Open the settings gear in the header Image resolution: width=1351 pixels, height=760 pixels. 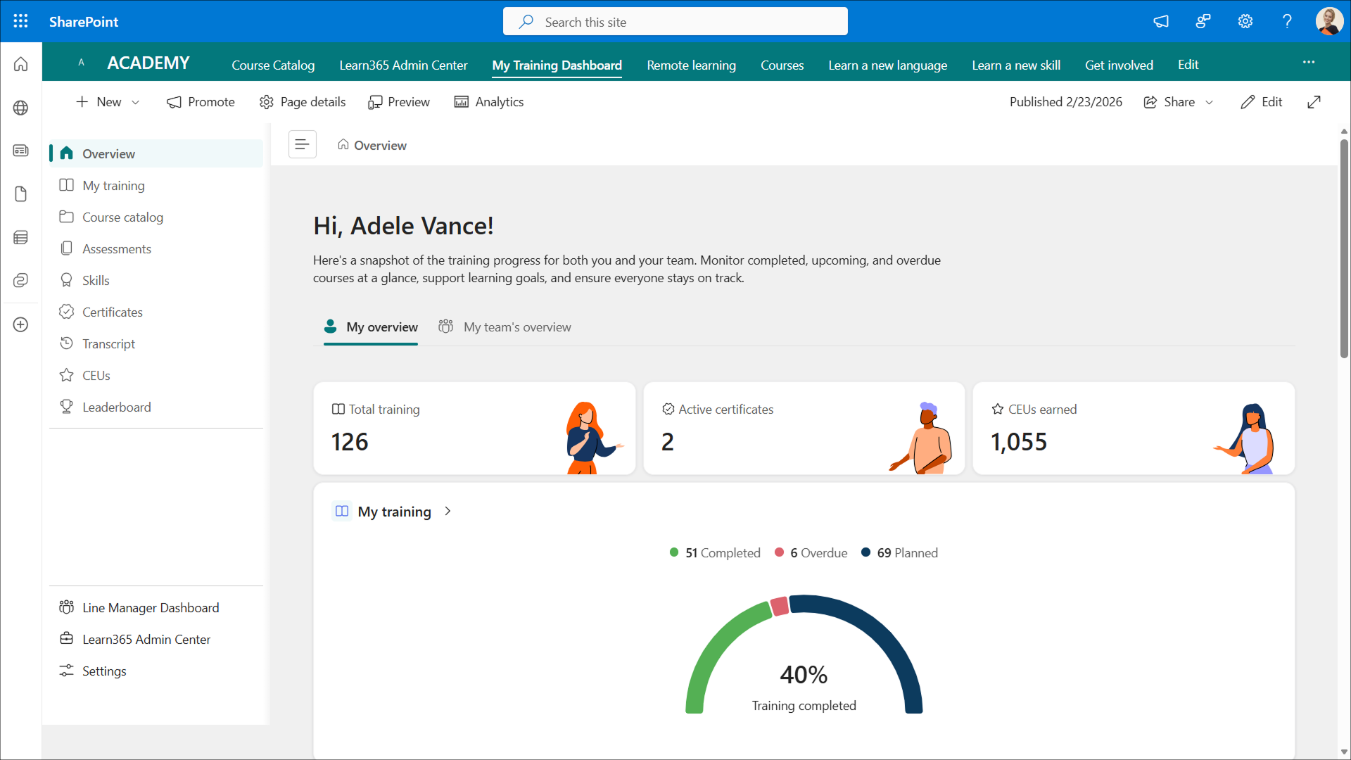click(1245, 21)
